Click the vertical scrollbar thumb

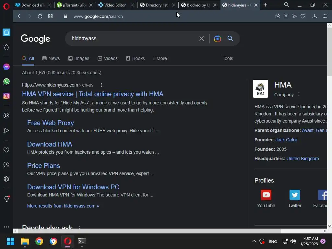point(329,52)
